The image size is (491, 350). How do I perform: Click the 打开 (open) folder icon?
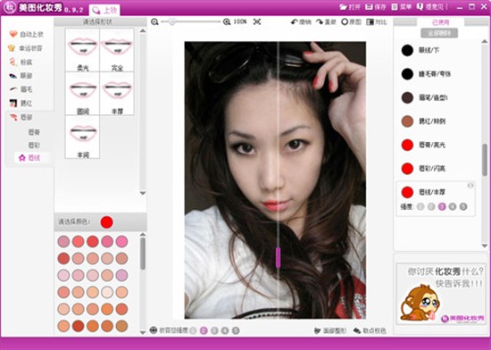(x=344, y=7)
